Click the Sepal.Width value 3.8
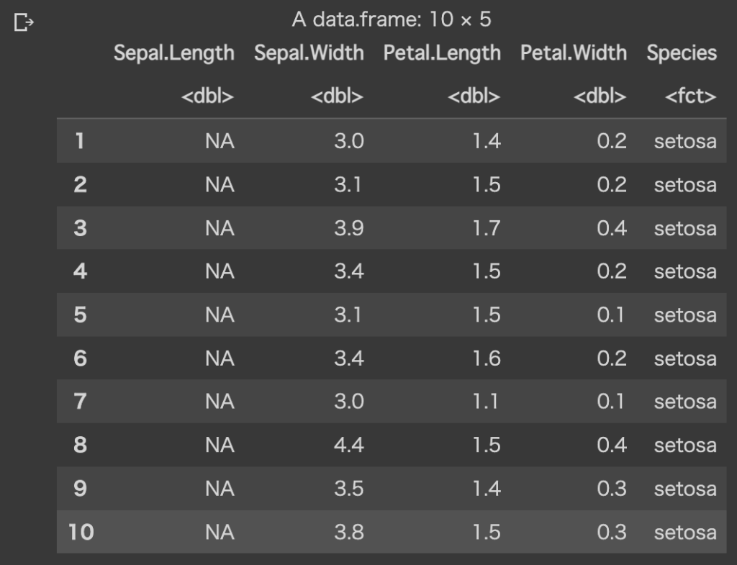The width and height of the screenshot is (737, 565). tap(349, 533)
